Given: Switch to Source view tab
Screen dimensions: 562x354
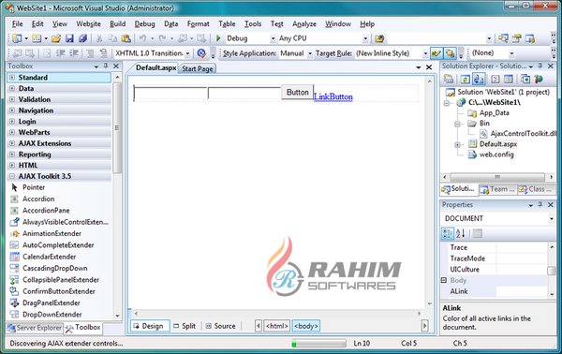Looking at the screenshot, I should point(221,326).
